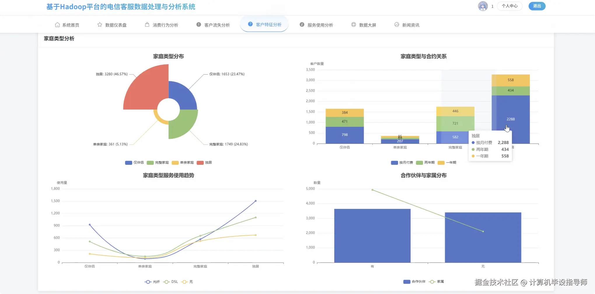
Task: Click the 721 green bar for 完整家庭
Action: click(455, 124)
